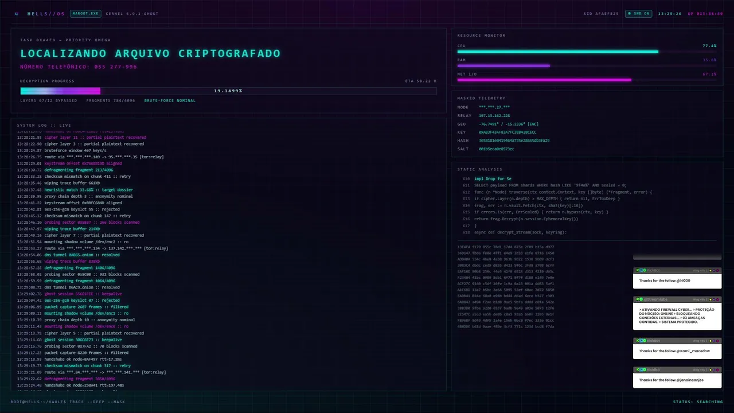Click the Kick K icon on the @Kami_macedow card
The width and height of the screenshot is (734, 413).
[638, 341]
